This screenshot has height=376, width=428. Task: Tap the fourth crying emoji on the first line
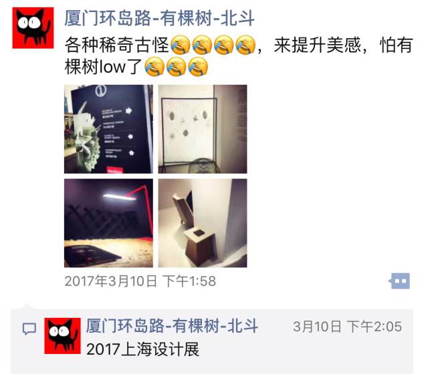pos(245,45)
